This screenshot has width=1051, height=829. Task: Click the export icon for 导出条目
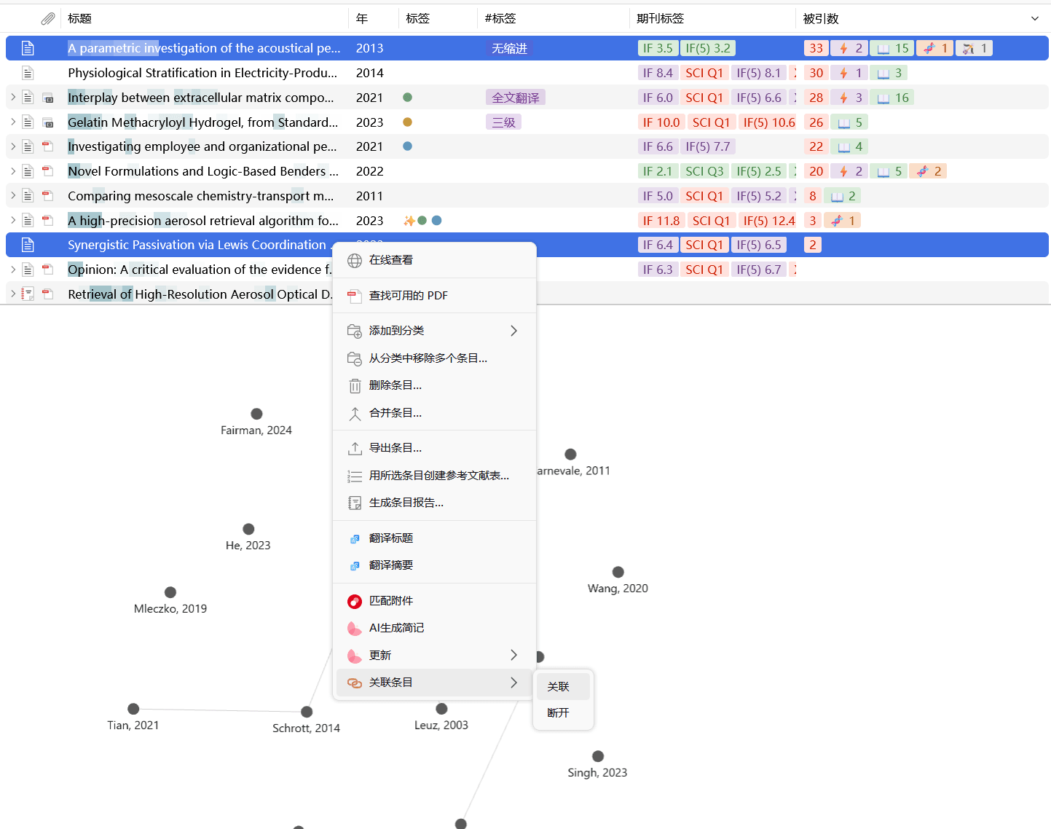point(355,449)
